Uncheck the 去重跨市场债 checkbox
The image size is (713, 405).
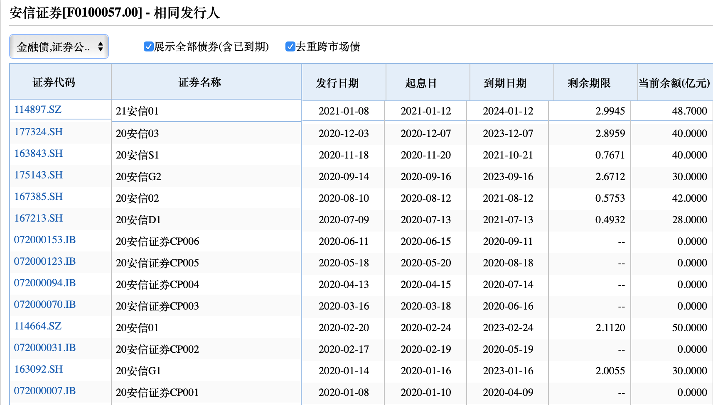click(x=290, y=46)
